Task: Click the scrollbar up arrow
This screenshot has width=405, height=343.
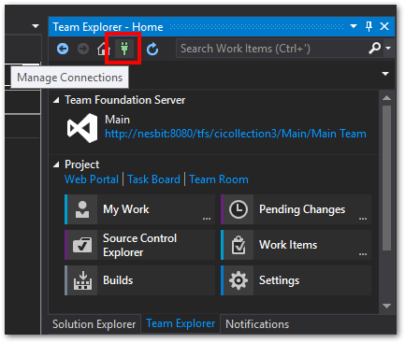Action: click(x=386, y=98)
